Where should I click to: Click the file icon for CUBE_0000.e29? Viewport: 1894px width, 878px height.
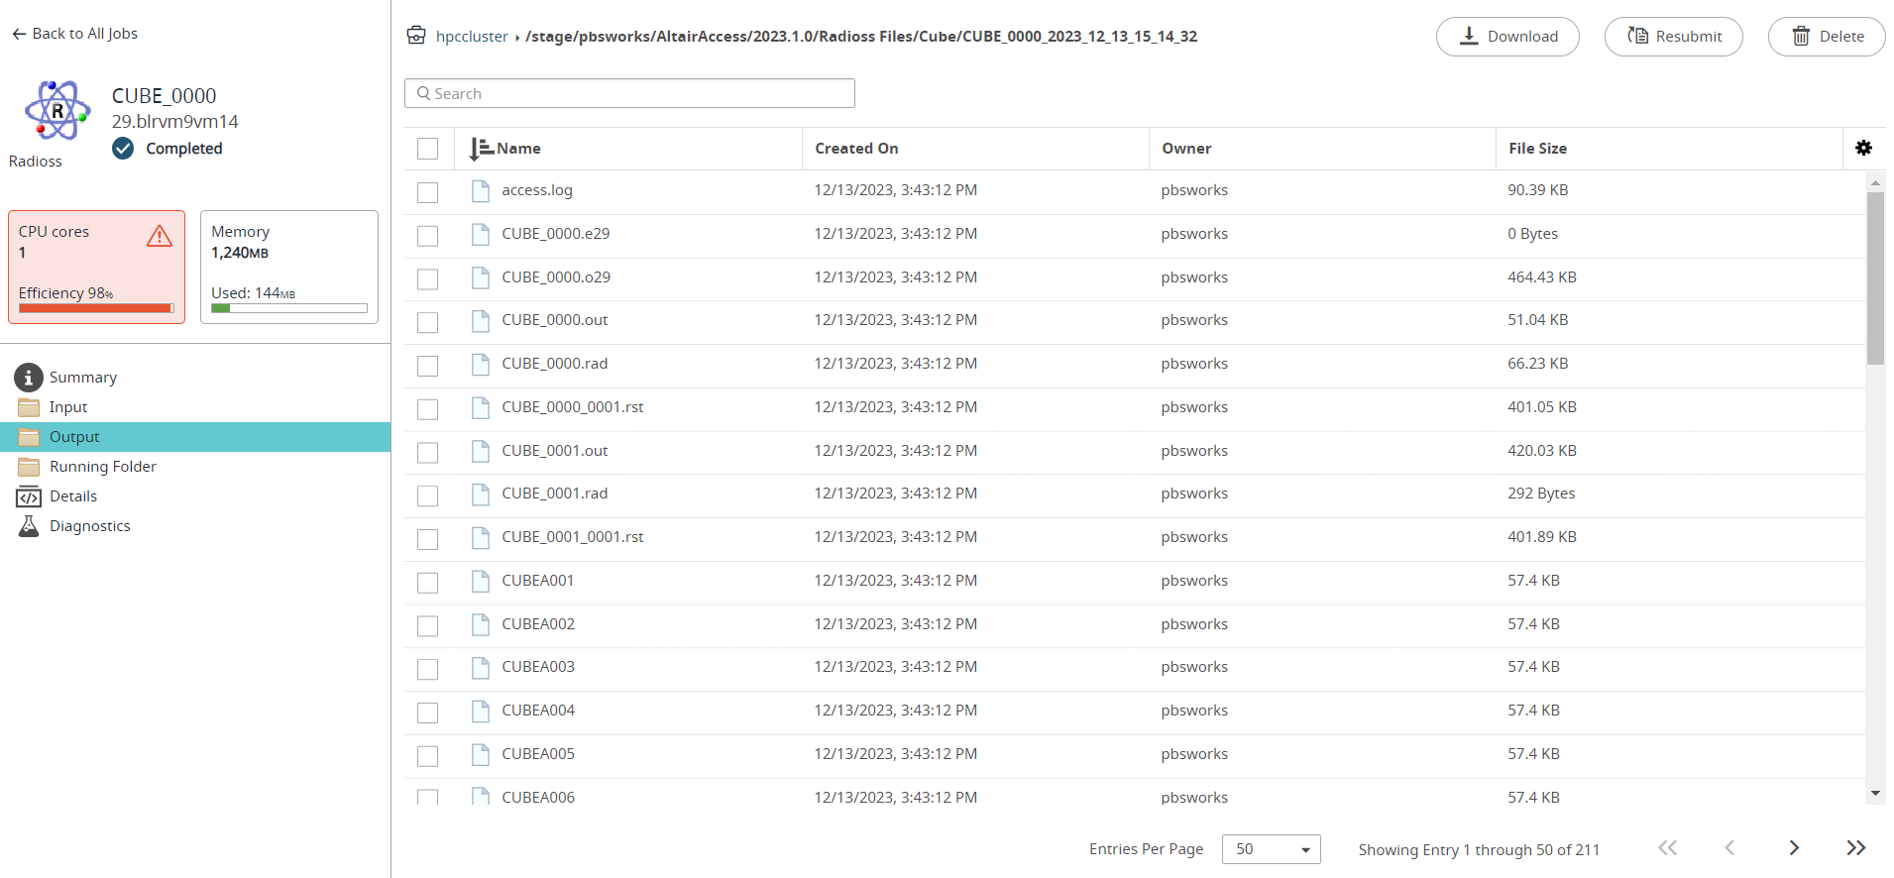(x=481, y=234)
